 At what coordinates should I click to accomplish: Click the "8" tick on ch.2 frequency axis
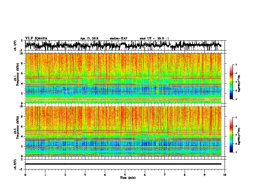click(22, 117)
